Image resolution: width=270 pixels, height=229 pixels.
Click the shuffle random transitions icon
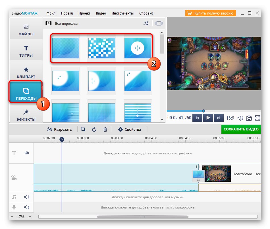click(x=146, y=23)
